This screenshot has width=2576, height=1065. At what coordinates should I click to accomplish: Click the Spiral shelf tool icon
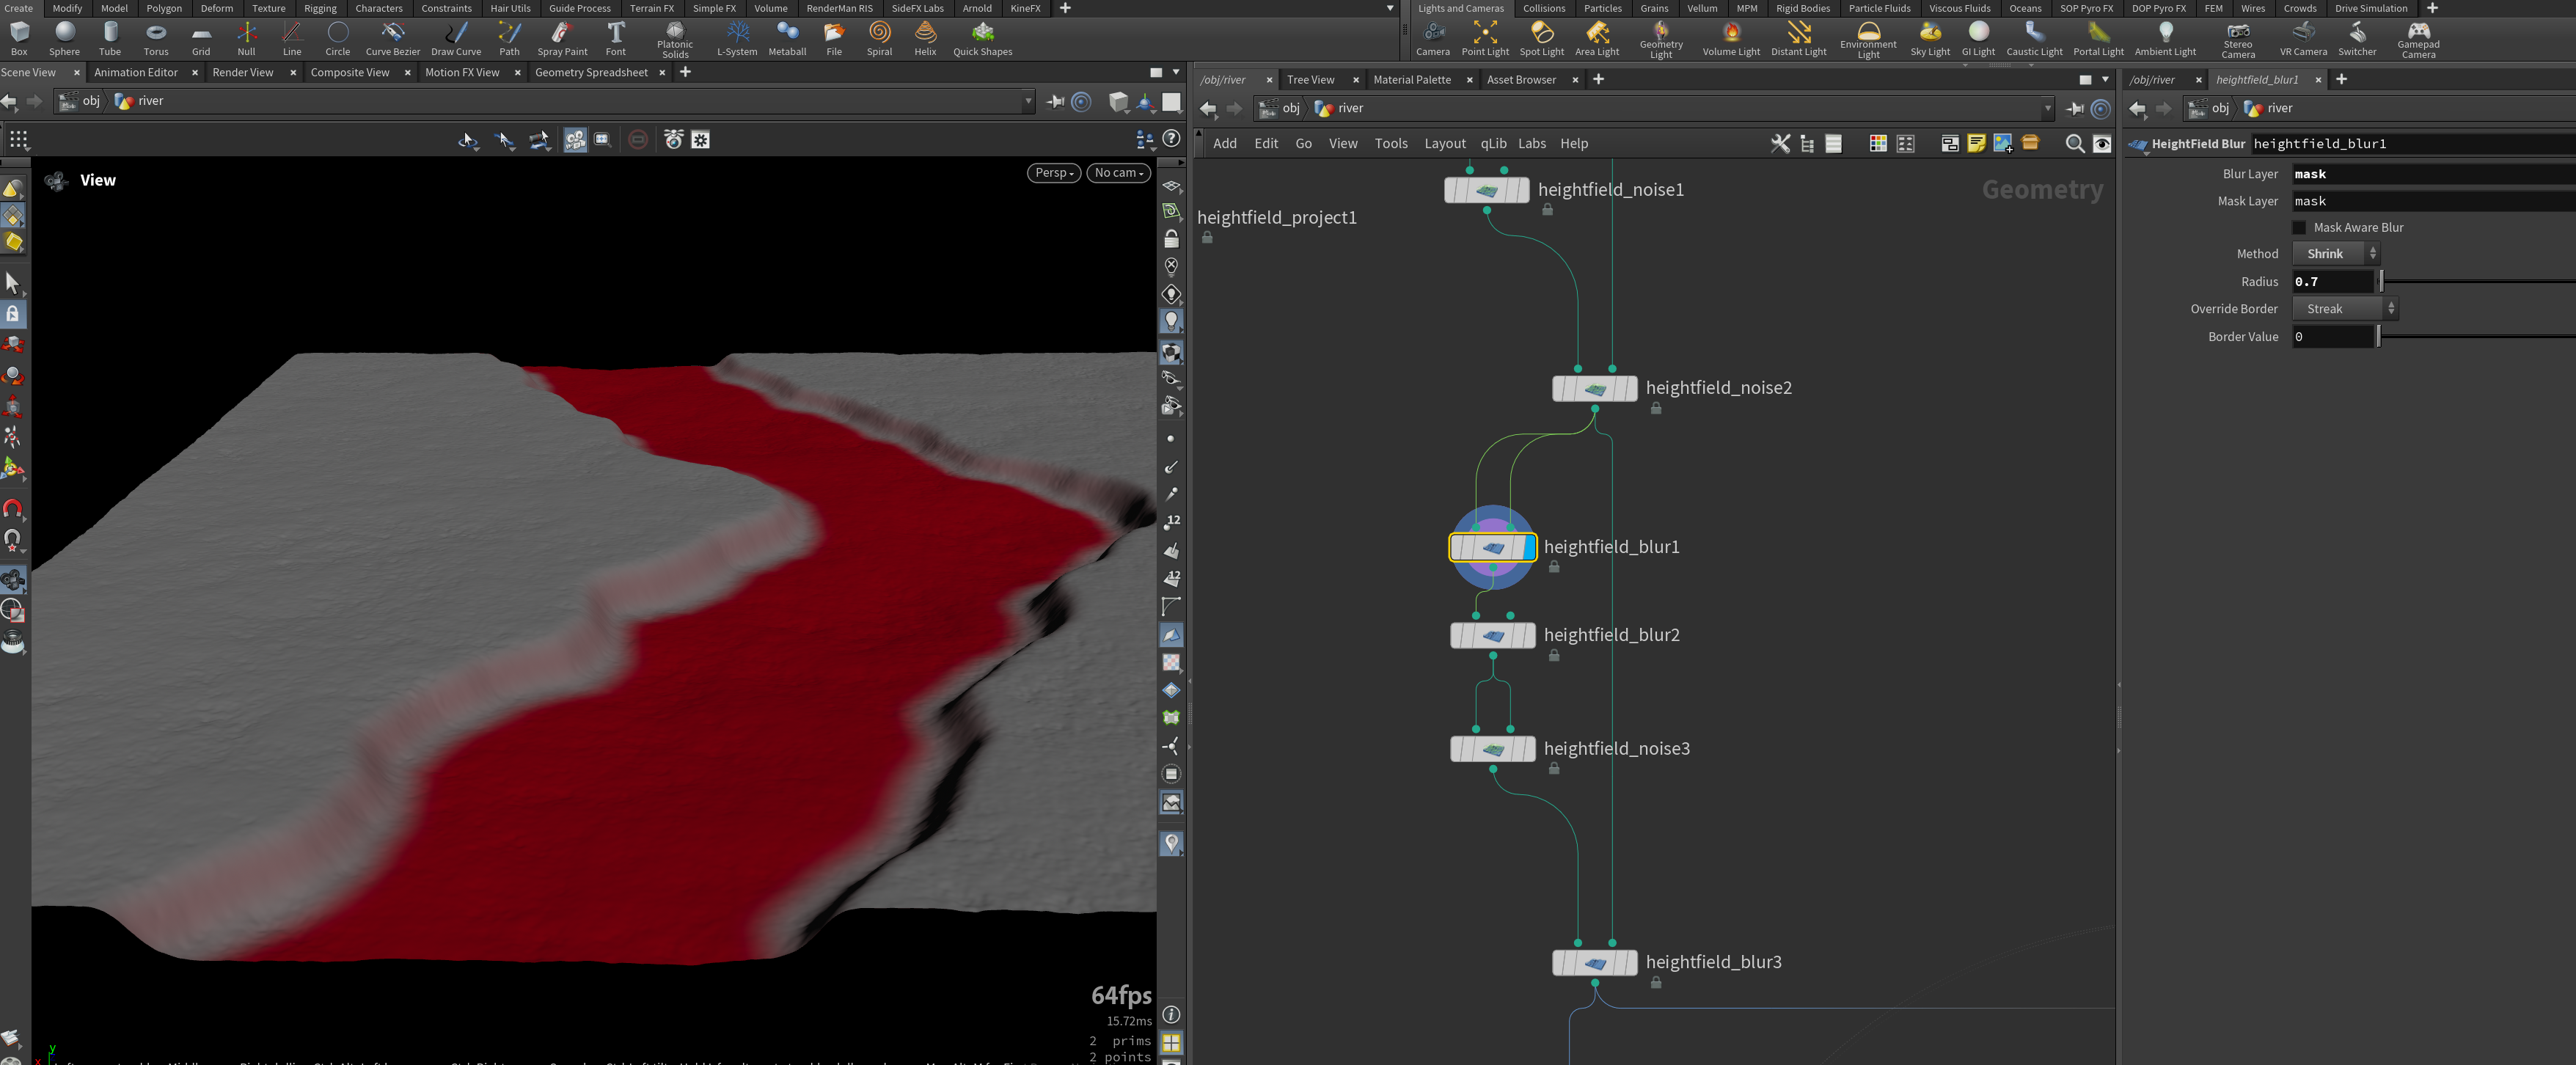pyautogui.click(x=879, y=39)
